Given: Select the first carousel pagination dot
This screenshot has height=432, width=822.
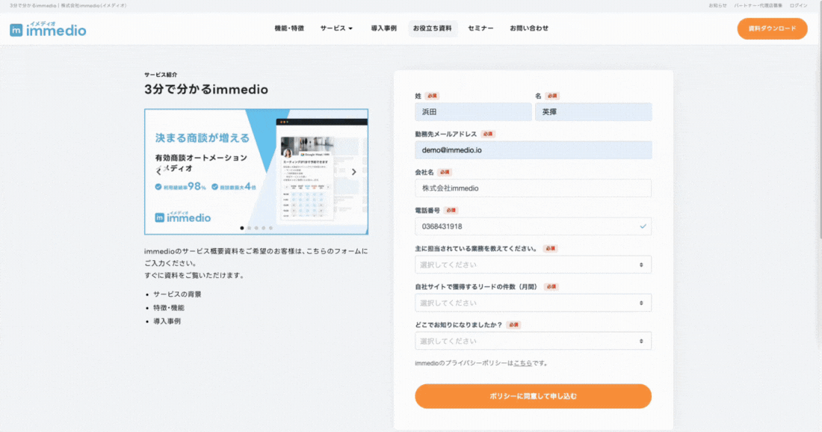Looking at the screenshot, I should tap(241, 227).
